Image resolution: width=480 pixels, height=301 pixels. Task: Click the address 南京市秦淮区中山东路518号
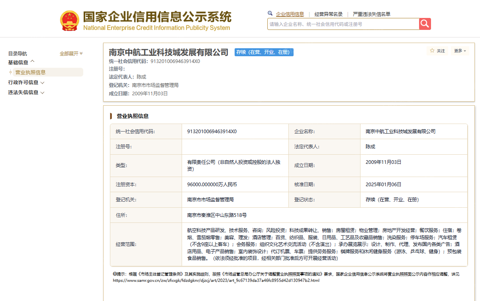(x=217, y=215)
